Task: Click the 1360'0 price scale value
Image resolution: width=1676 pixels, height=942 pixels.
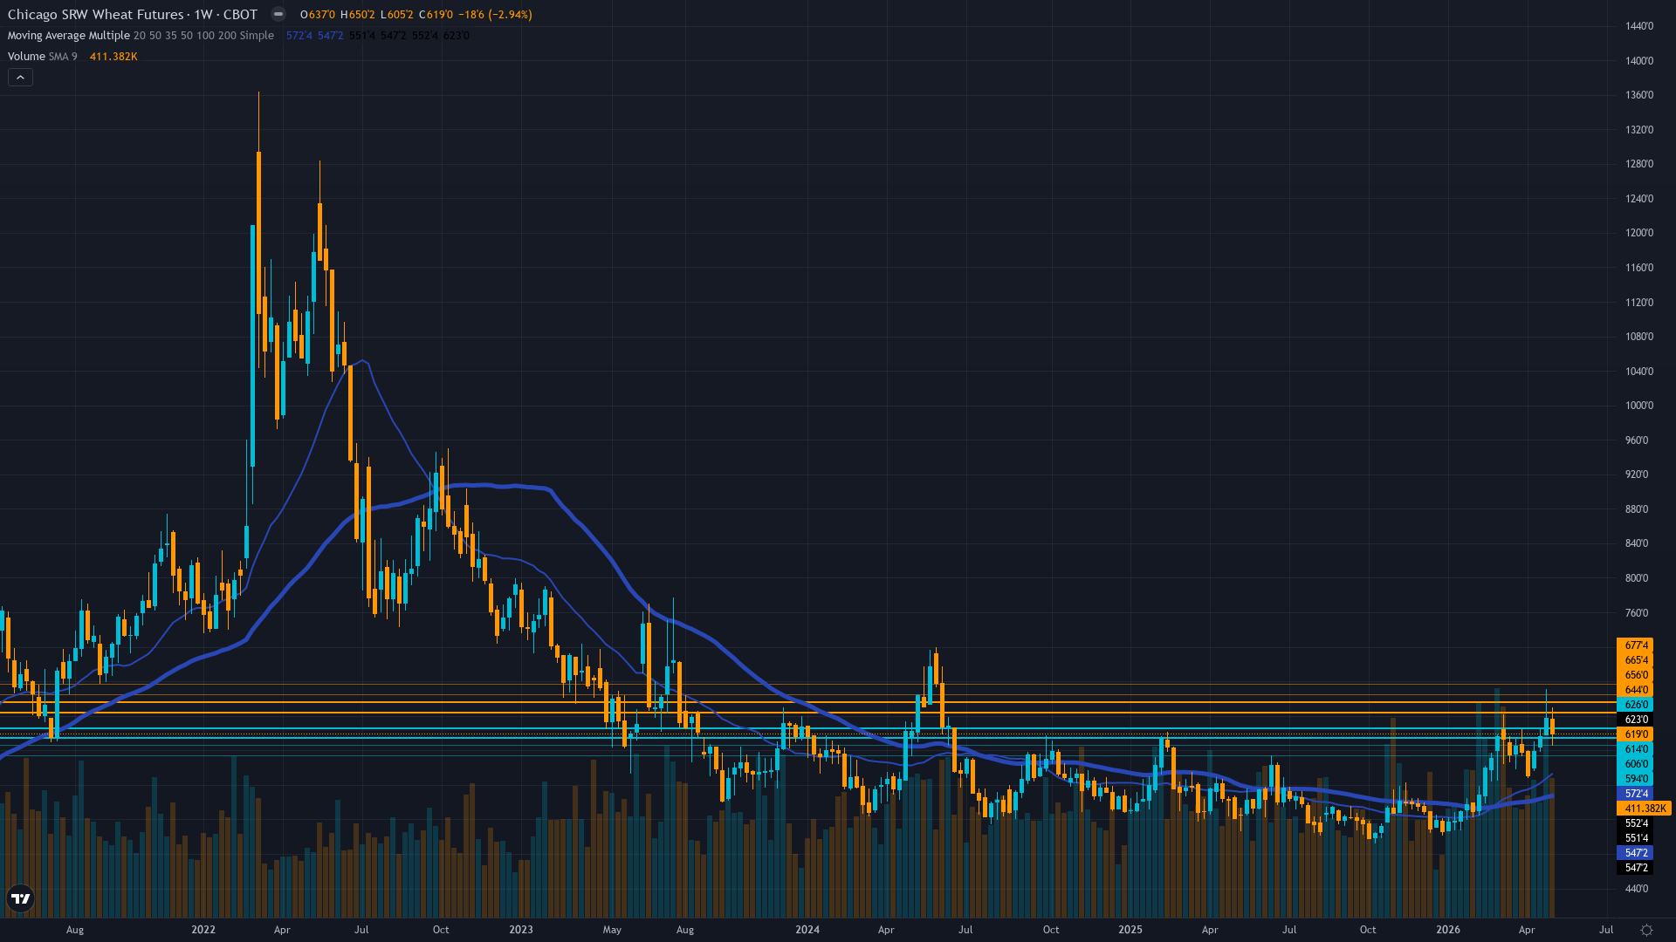Action: coord(1638,95)
